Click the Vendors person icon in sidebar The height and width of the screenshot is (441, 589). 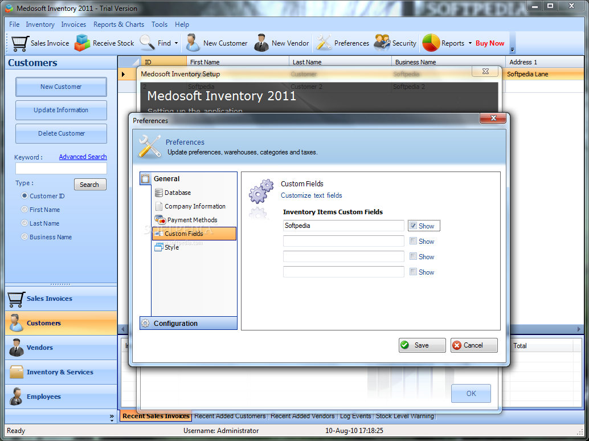16,348
